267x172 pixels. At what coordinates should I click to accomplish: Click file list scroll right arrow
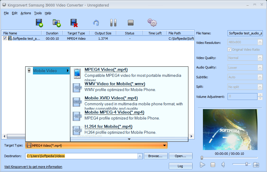coord(192,136)
